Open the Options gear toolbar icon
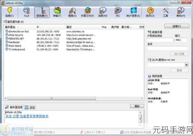The width and height of the screenshot is (193, 136). 150,10
